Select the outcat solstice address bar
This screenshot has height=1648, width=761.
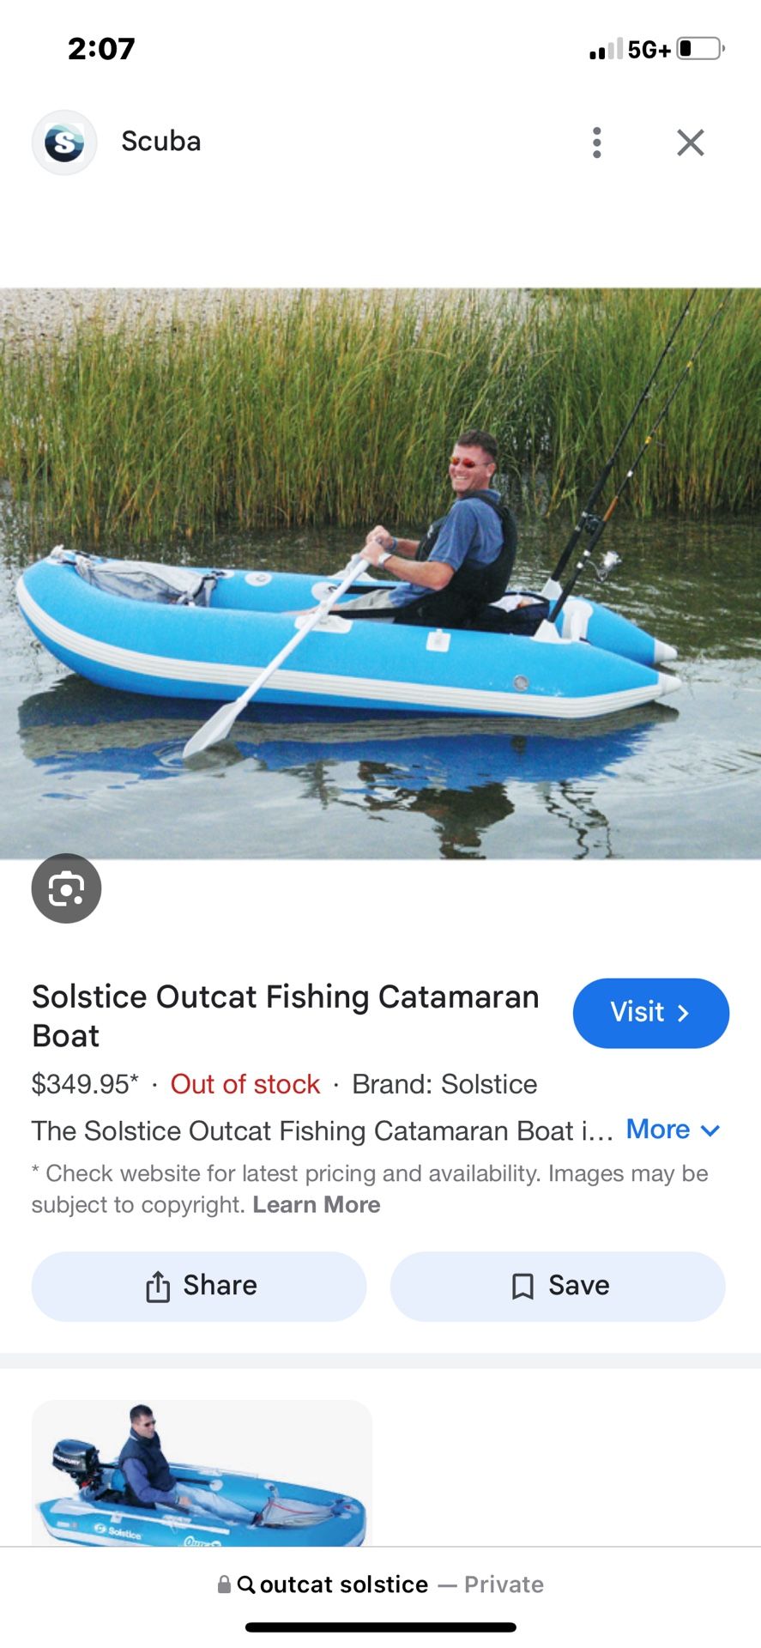click(x=380, y=1584)
